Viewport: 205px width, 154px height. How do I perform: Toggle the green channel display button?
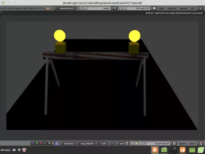(37, 143)
